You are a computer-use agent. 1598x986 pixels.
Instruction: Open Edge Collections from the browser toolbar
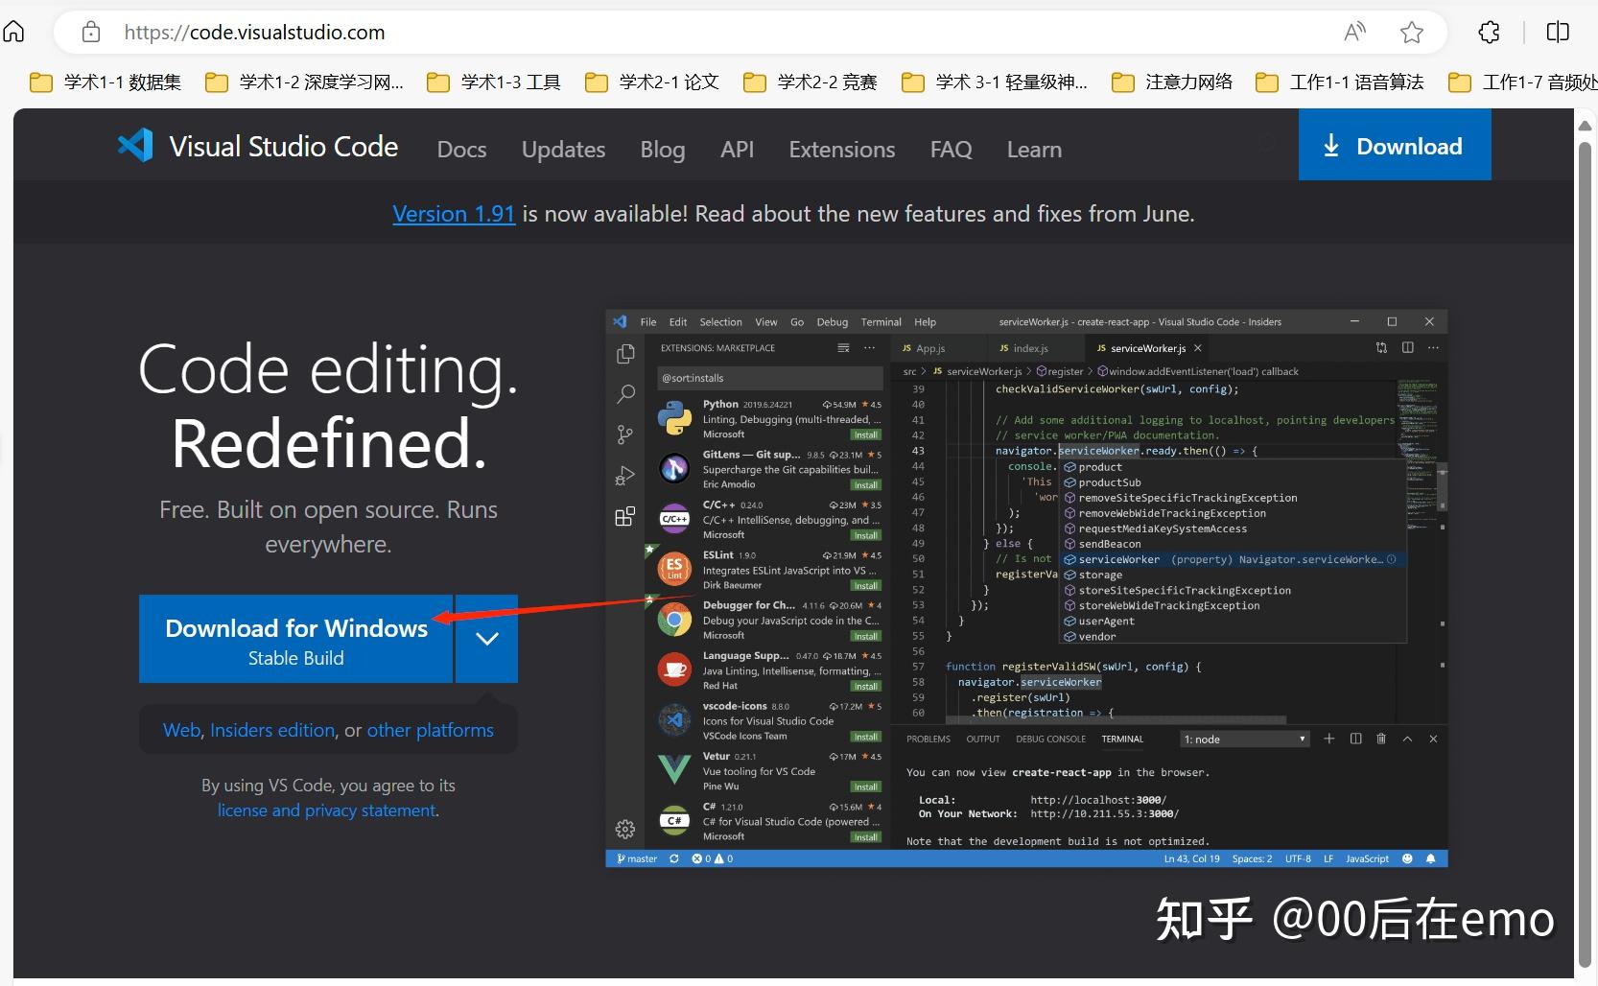pos(1490,32)
